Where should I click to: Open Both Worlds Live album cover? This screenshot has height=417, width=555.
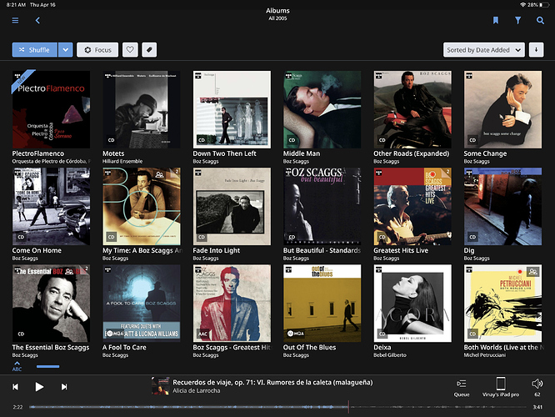(502, 304)
